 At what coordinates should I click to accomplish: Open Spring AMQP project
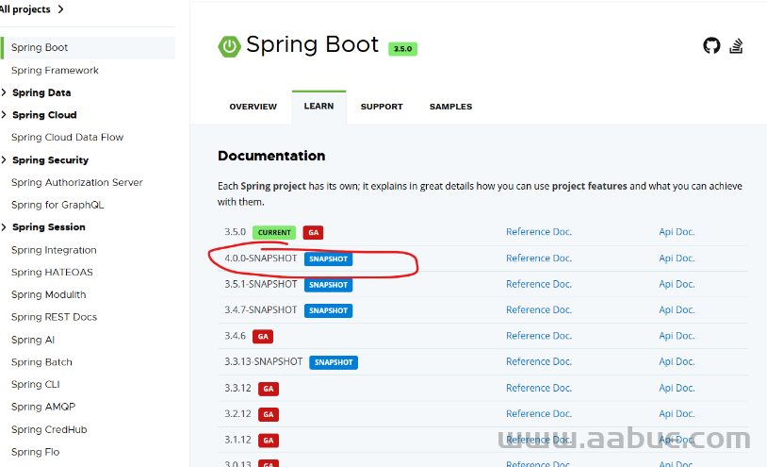click(43, 407)
